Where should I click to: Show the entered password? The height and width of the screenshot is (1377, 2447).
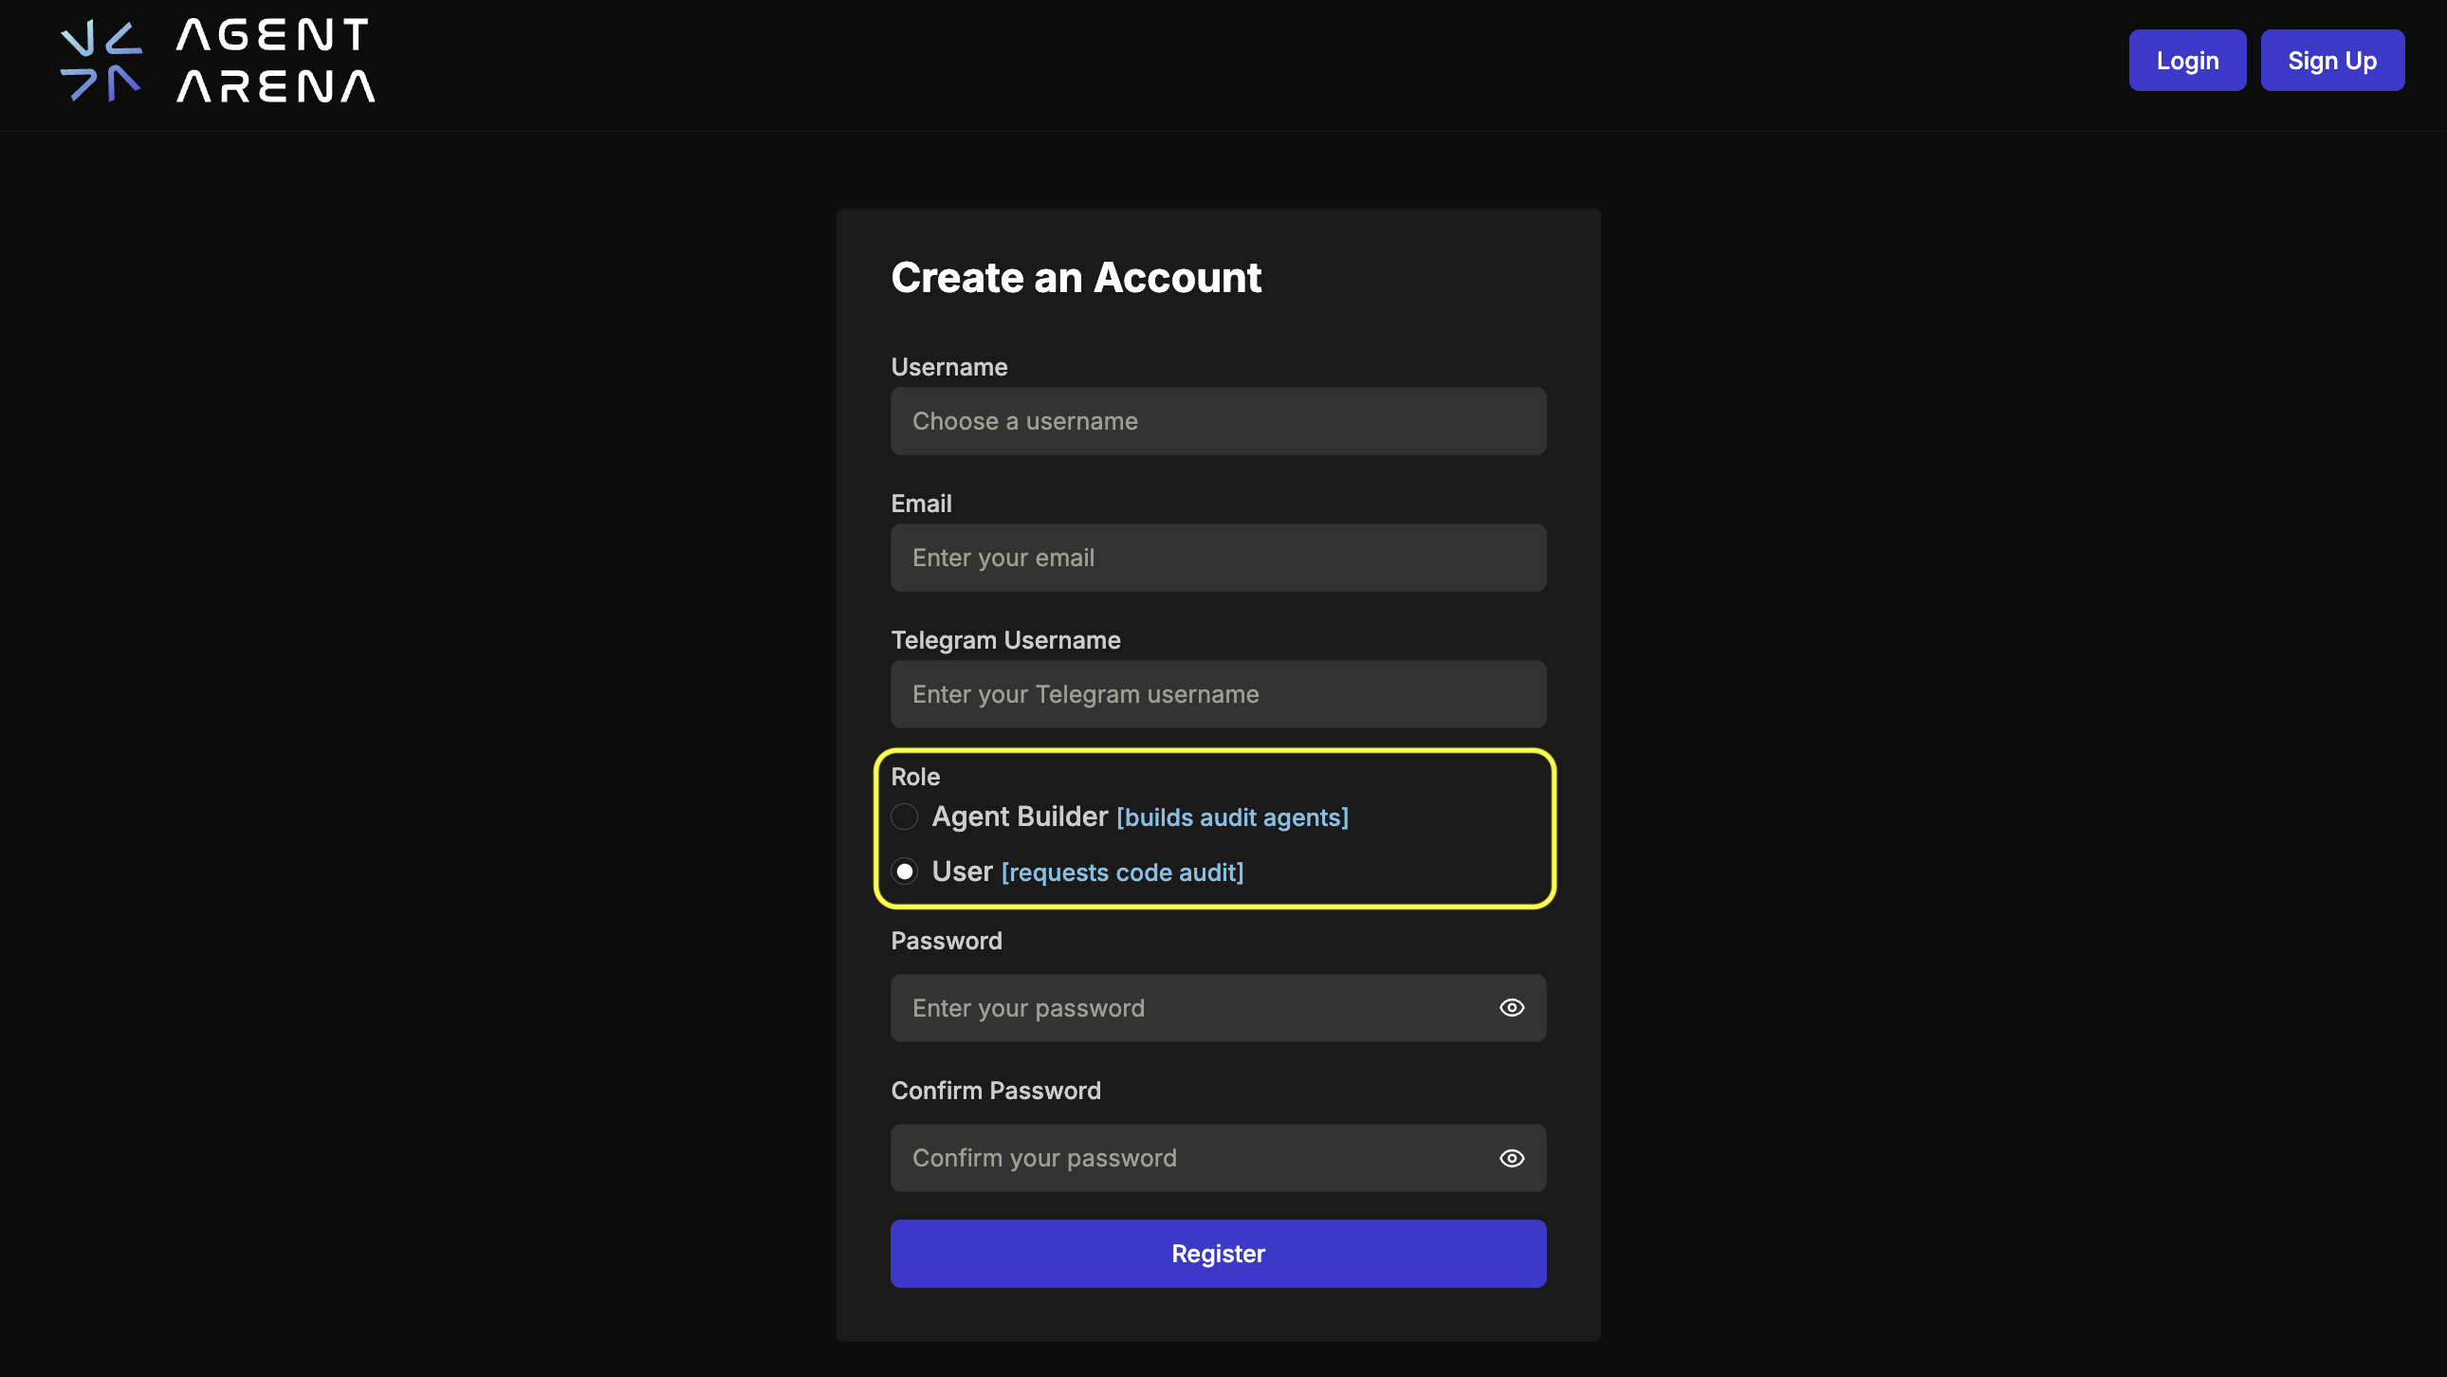click(1510, 1007)
